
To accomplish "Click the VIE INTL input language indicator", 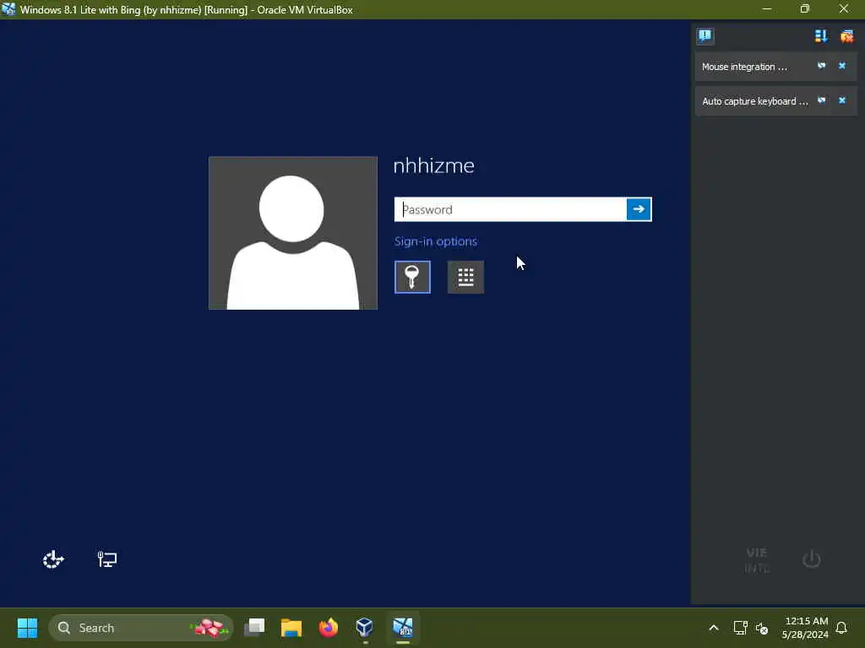I will point(757,560).
